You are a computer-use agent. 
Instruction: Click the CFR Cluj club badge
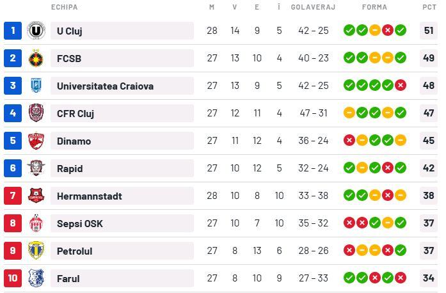[x=36, y=113]
